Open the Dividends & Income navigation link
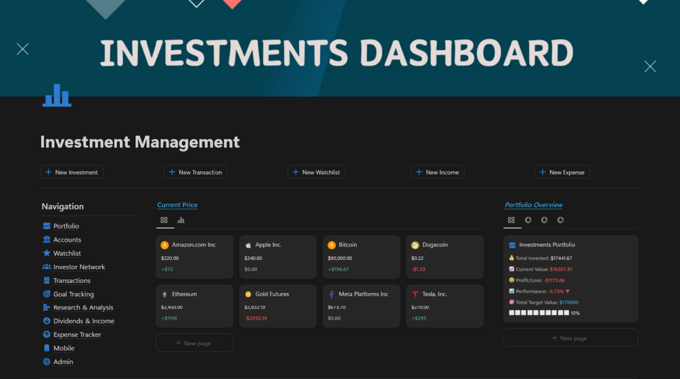Image resolution: width=680 pixels, height=379 pixels. (84, 321)
